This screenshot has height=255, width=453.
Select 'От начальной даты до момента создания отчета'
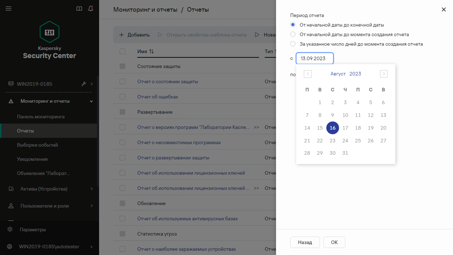tap(293, 34)
